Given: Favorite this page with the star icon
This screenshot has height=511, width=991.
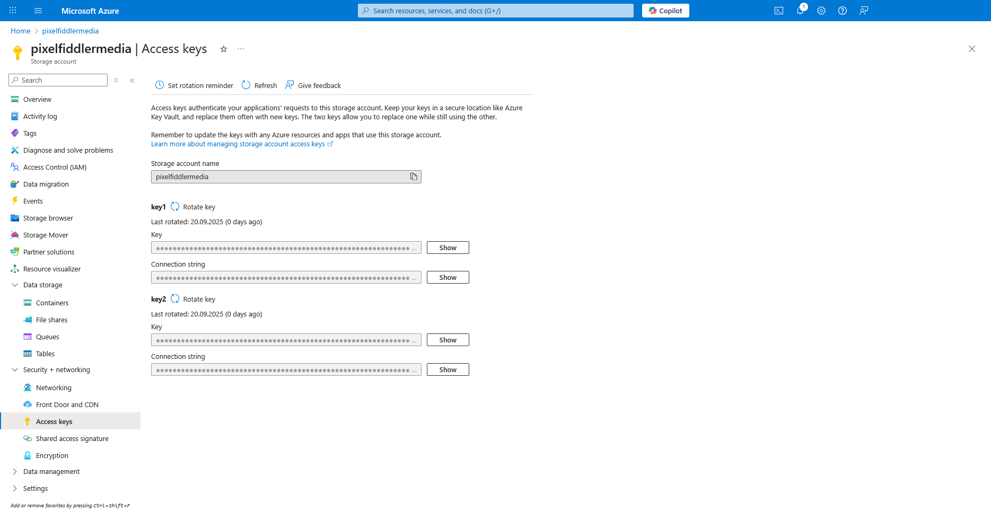Looking at the screenshot, I should pos(224,49).
